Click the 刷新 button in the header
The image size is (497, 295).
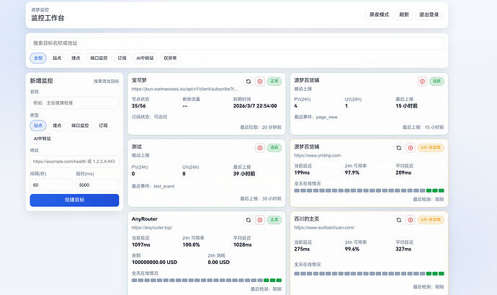point(404,14)
